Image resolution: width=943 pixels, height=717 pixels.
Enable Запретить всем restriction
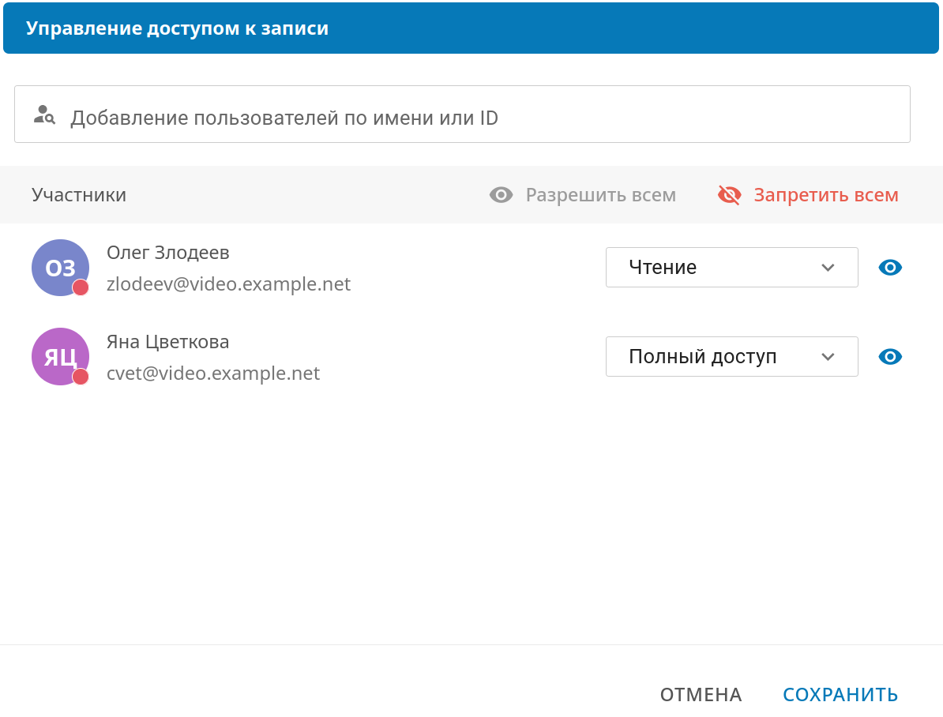pos(807,194)
